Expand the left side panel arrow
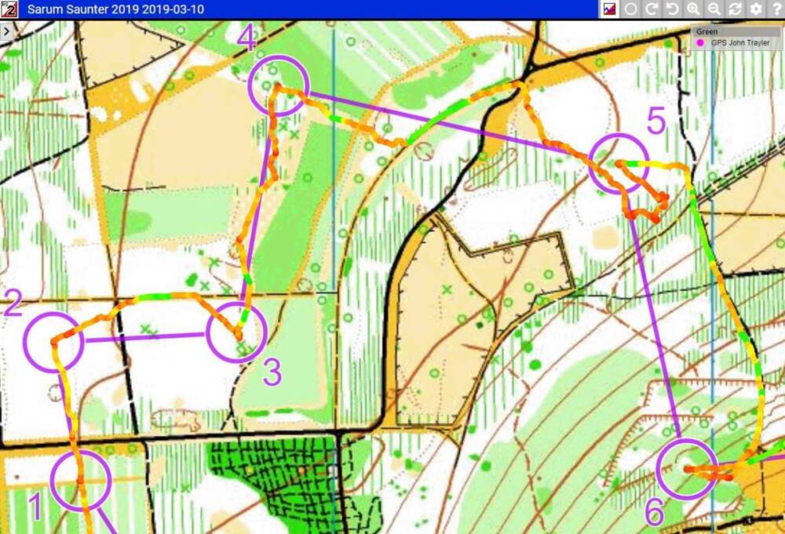The height and width of the screenshot is (534, 785). coord(6,31)
